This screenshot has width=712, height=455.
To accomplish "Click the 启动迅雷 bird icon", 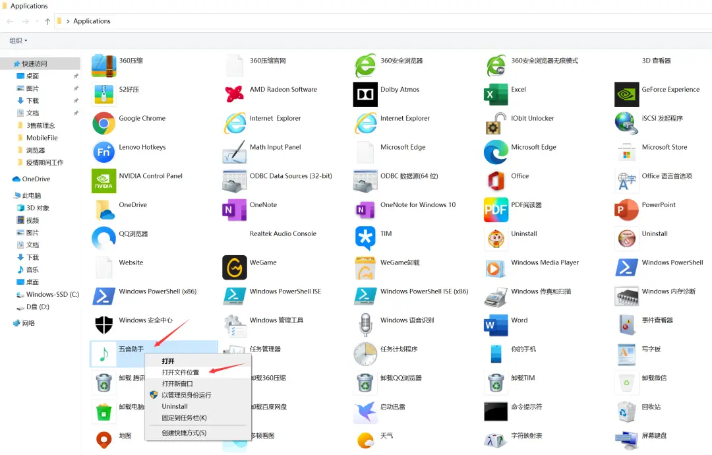I will pos(365,412).
